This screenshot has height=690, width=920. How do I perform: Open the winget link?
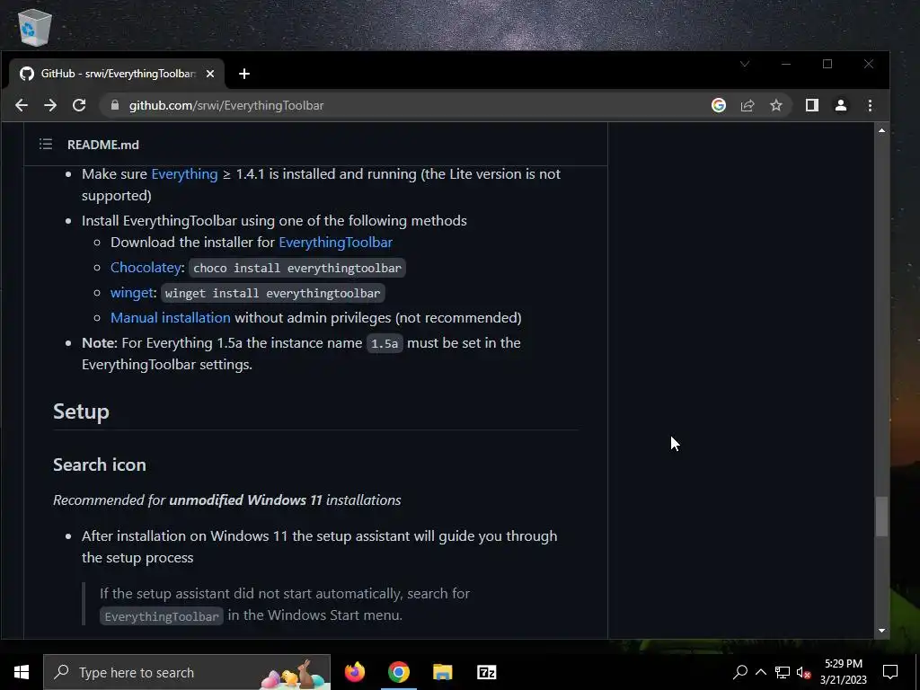pos(132,292)
